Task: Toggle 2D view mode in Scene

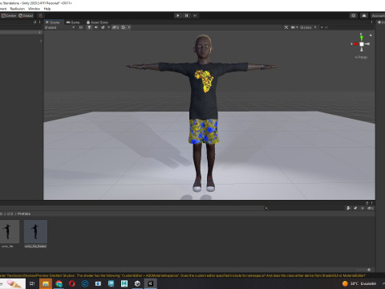Action: [81, 27]
